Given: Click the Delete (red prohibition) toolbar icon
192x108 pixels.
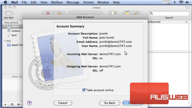Looking at the screenshot, I should 48,13.
